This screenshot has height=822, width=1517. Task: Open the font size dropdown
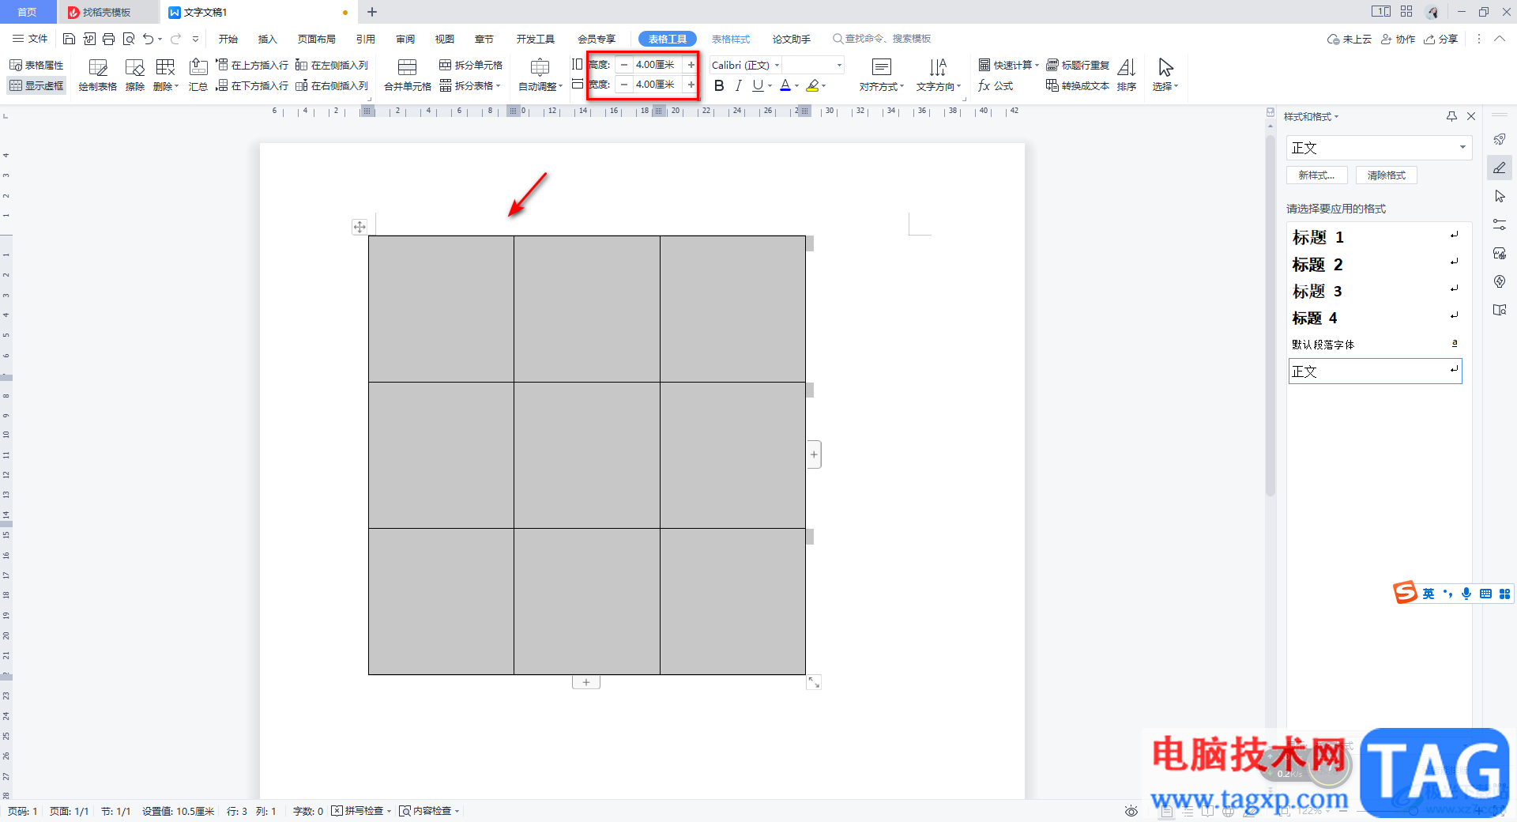(x=839, y=65)
